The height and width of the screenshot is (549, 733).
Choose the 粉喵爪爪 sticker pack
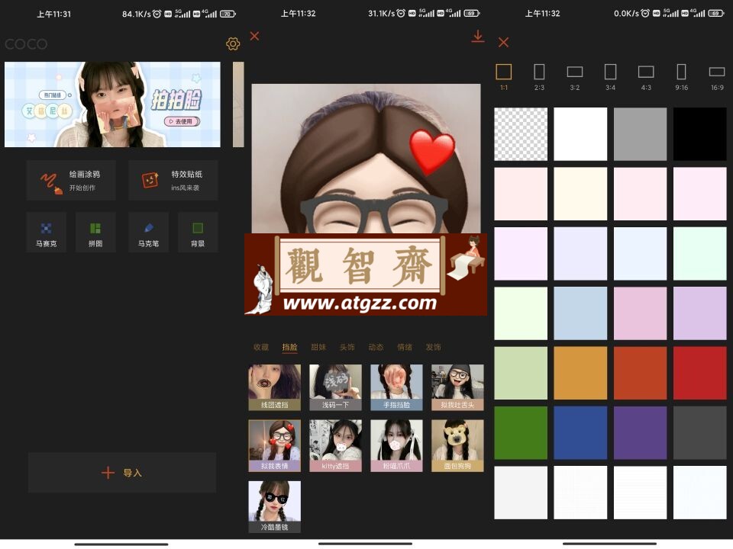[x=396, y=446]
